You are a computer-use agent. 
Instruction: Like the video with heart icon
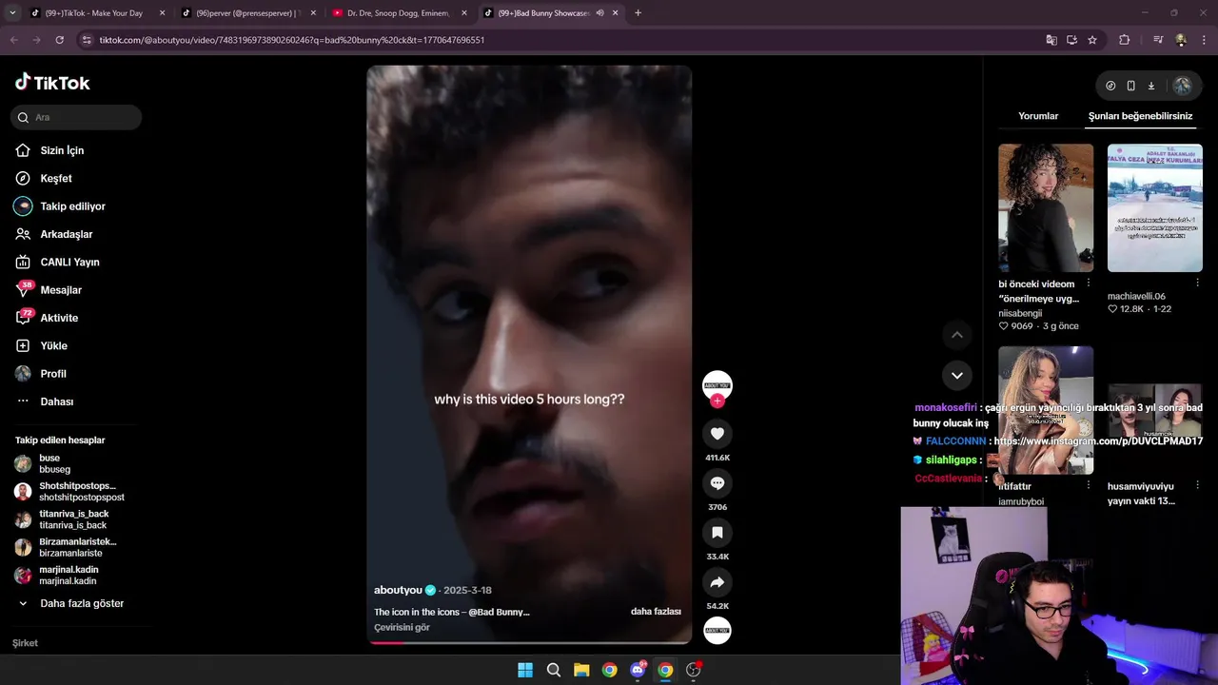click(x=717, y=434)
